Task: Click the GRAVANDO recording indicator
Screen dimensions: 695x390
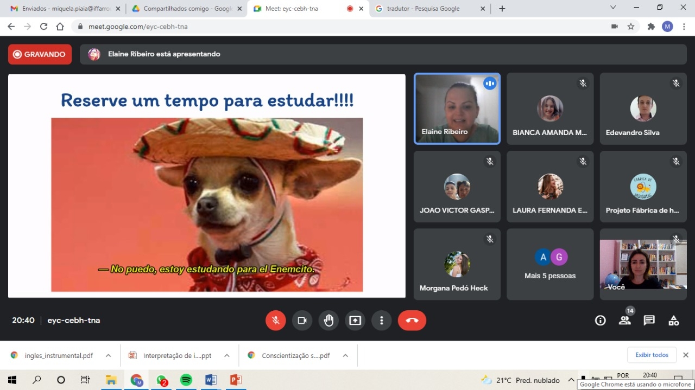Action: [40, 54]
